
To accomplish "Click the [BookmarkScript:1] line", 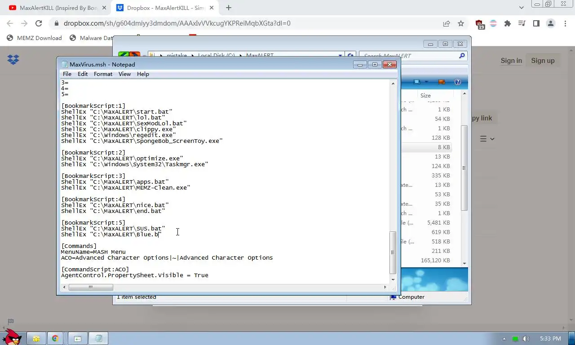I will (x=93, y=106).
